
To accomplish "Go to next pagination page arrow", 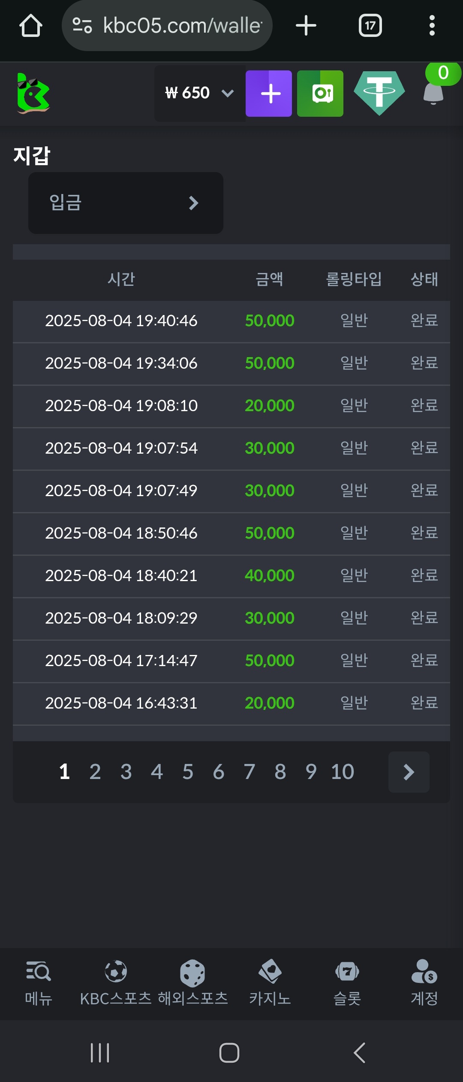I will [409, 772].
